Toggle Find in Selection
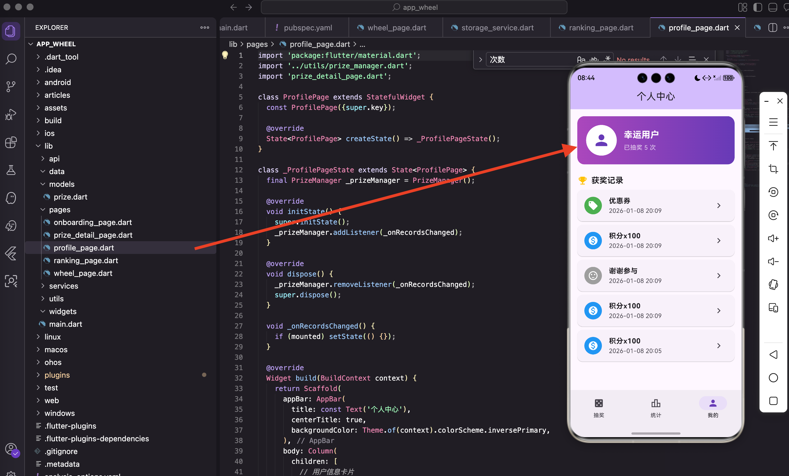789x476 pixels. point(692,59)
